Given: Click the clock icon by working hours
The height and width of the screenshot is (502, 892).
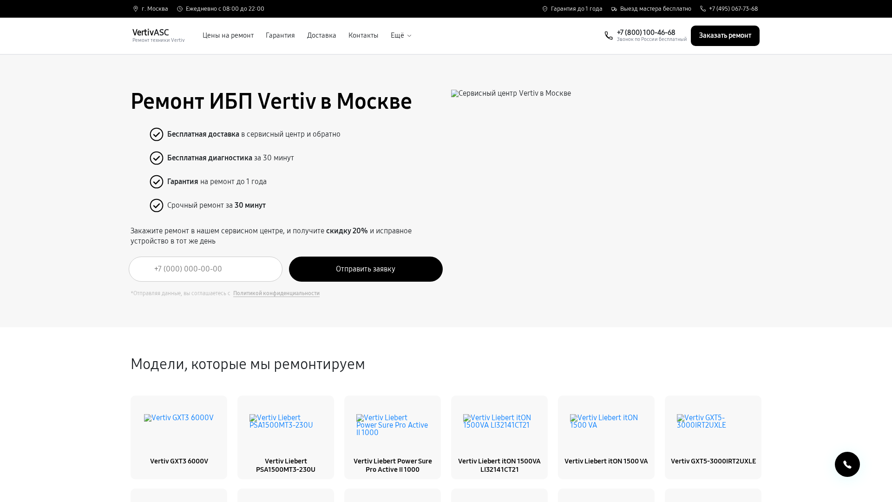Looking at the screenshot, I should (180, 9).
